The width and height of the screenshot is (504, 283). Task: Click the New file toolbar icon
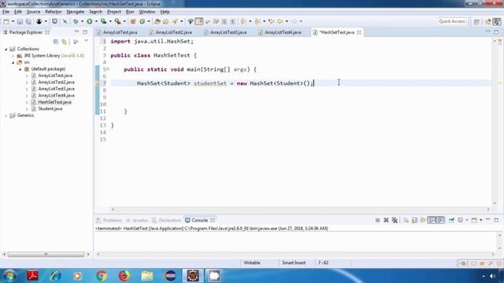point(6,21)
